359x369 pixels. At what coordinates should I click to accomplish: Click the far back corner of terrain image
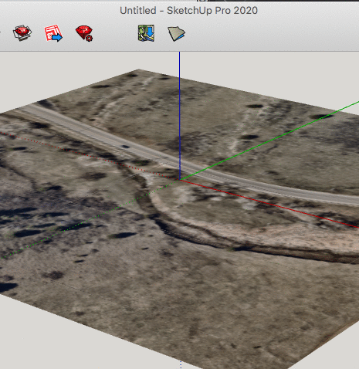[139, 69]
